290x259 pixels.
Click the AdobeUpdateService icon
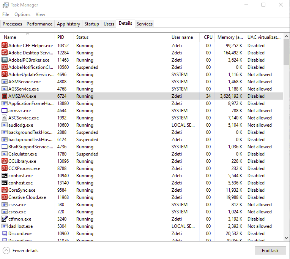click(5, 74)
